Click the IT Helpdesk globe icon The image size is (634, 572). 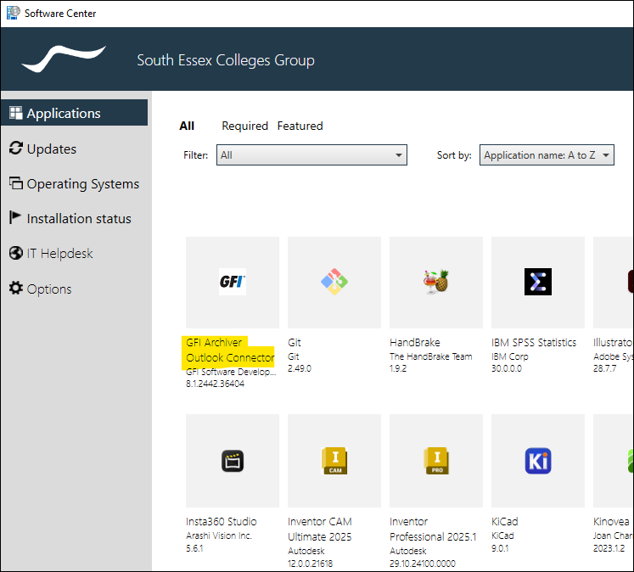click(16, 253)
